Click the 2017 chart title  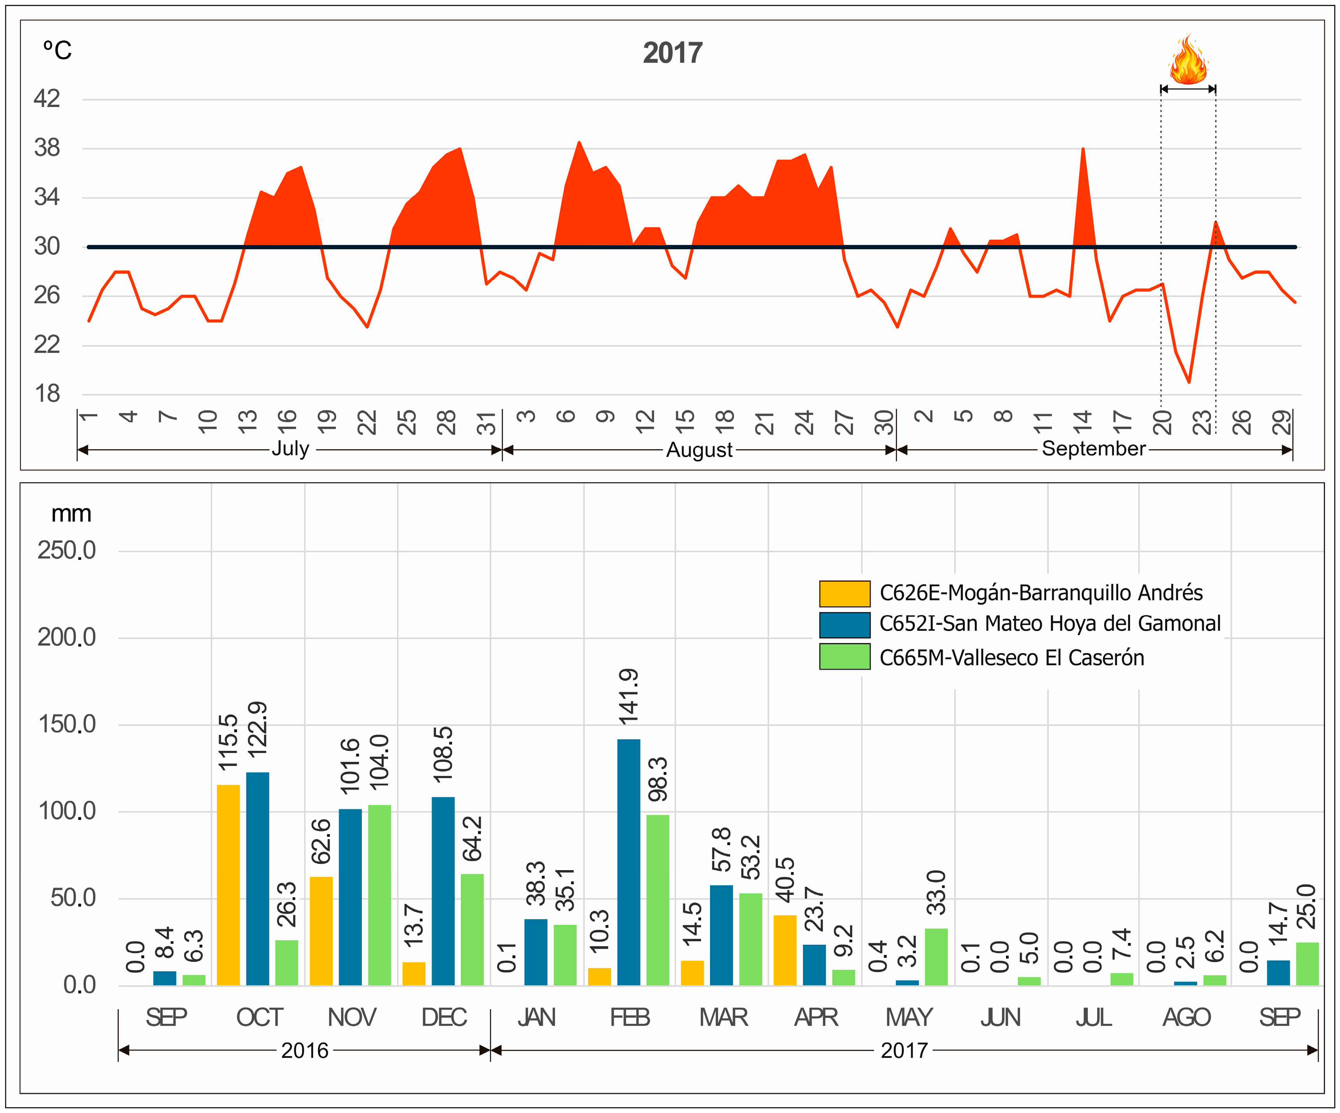[673, 53]
